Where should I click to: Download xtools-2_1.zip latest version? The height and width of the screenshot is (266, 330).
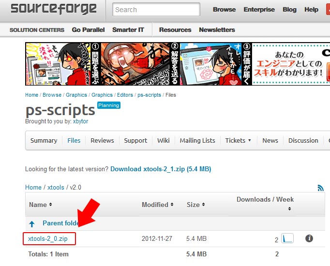pos(161,169)
